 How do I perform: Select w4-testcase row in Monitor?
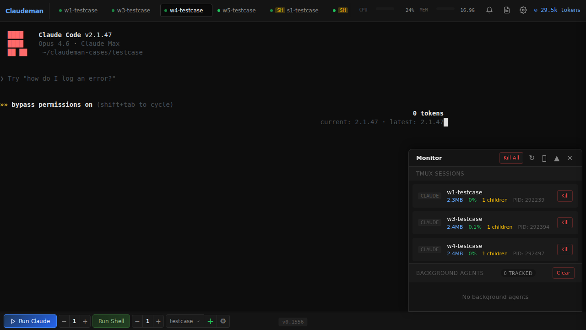(x=495, y=249)
